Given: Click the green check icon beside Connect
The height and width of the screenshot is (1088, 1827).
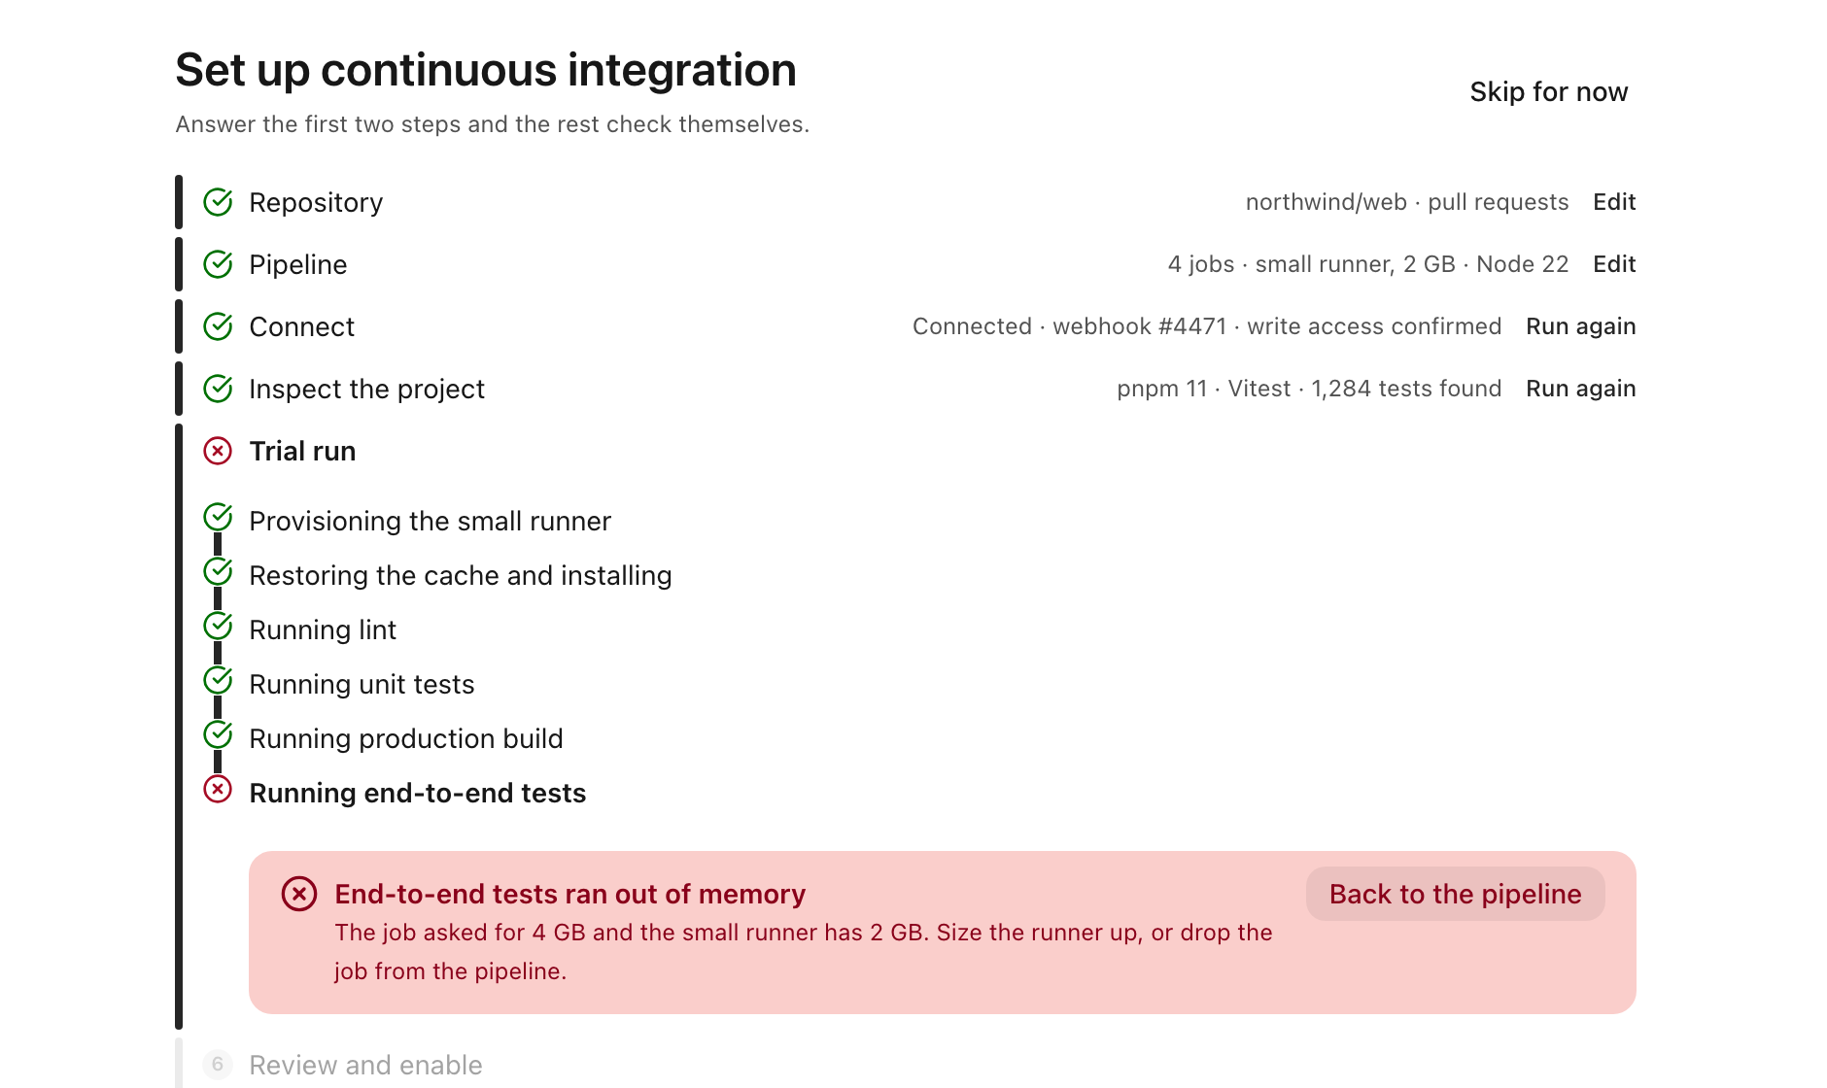Looking at the screenshot, I should point(218,326).
